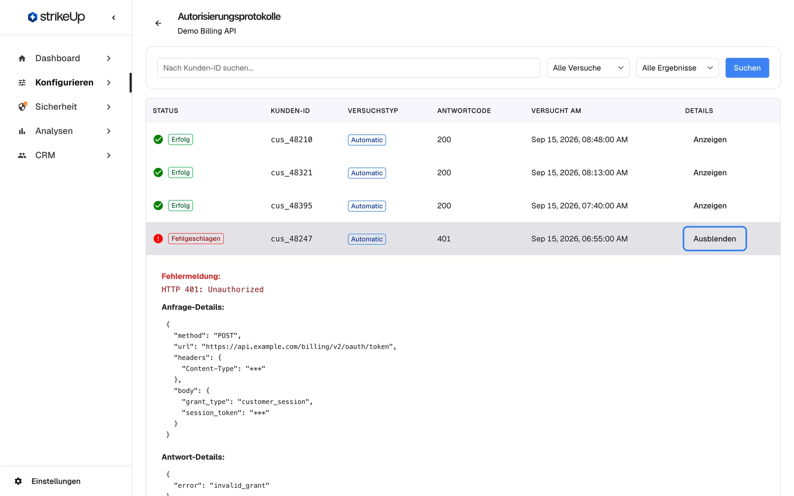Click the VERSUCHT AM column header
The width and height of the screenshot is (794, 496).
(x=556, y=111)
